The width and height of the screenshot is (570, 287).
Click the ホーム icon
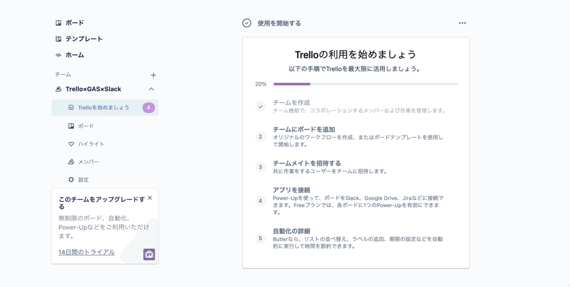pos(58,55)
